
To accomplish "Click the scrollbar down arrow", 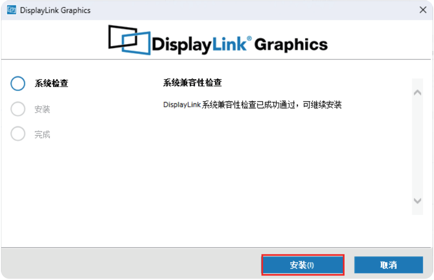I will click(417, 201).
